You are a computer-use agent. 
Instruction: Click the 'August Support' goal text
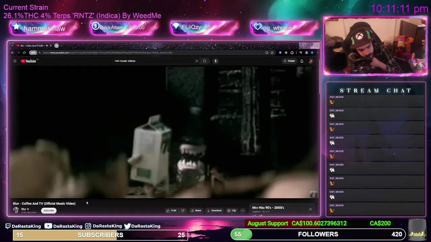pos(268,223)
